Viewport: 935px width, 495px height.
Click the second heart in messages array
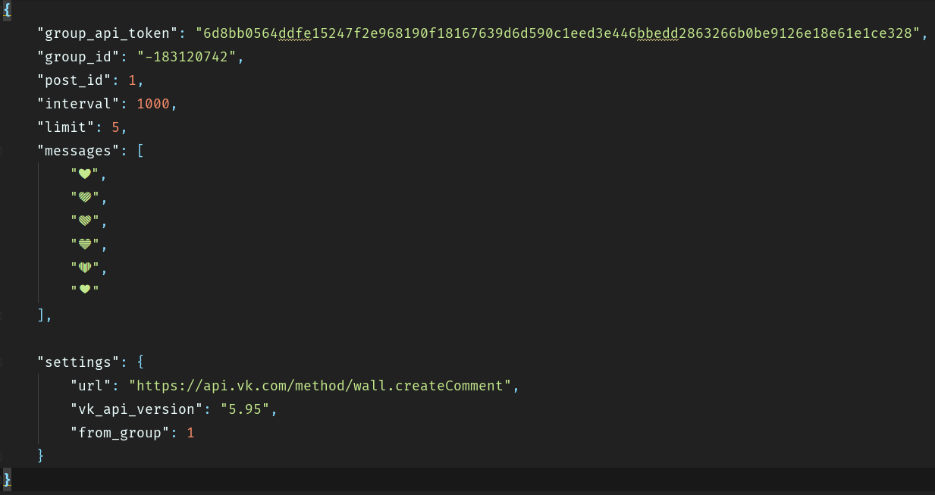point(85,197)
